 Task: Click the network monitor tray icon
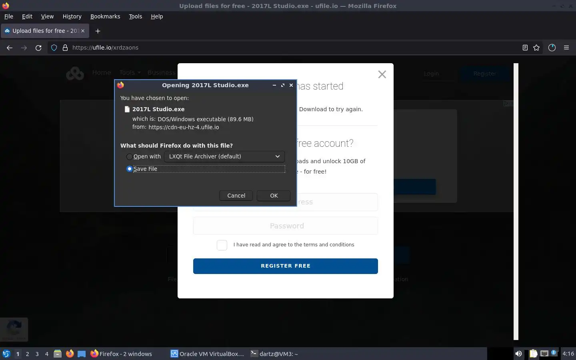tap(544, 354)
